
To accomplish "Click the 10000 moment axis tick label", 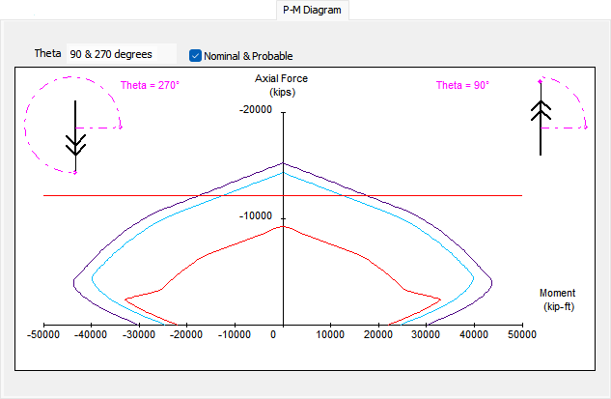I will point(330,334).
